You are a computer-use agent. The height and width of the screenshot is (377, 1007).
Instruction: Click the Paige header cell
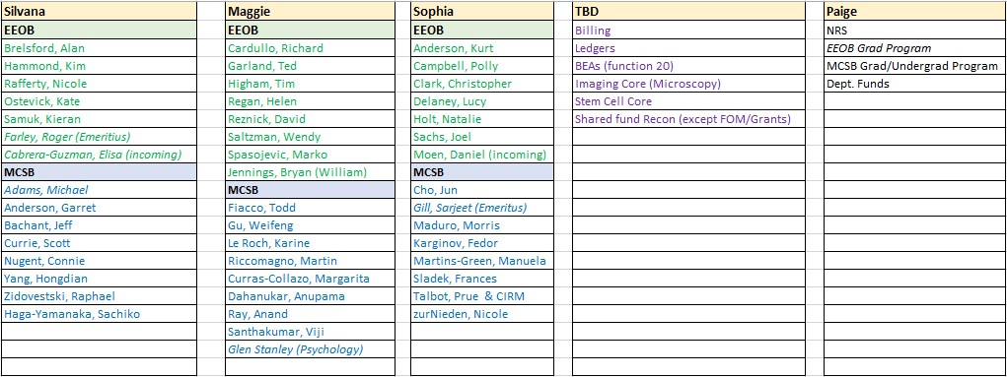coord(915,12)
